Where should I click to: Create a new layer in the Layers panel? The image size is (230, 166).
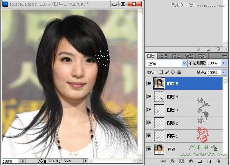[209, 161]
